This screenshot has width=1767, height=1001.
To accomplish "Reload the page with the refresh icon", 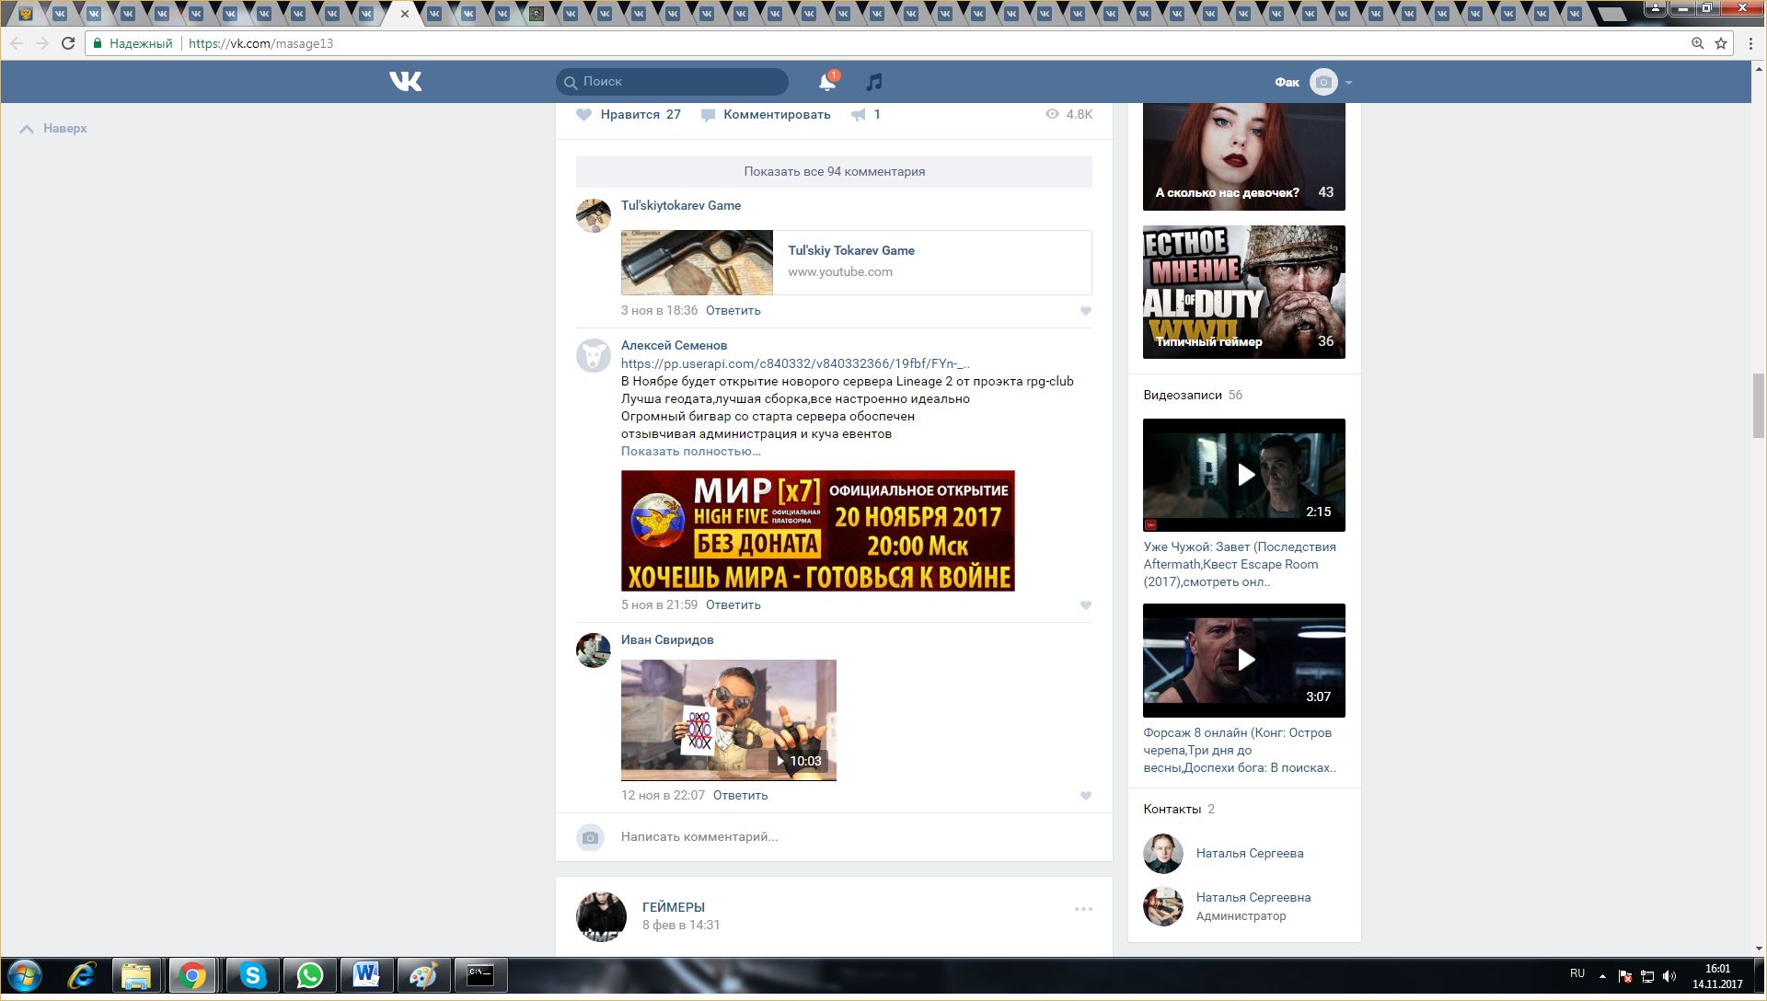I will (x=68, y=43).
